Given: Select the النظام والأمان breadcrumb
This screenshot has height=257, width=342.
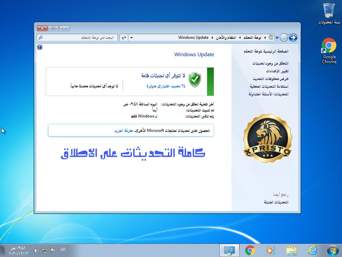Looking at the screenshot, I should [x=226, y=37].
